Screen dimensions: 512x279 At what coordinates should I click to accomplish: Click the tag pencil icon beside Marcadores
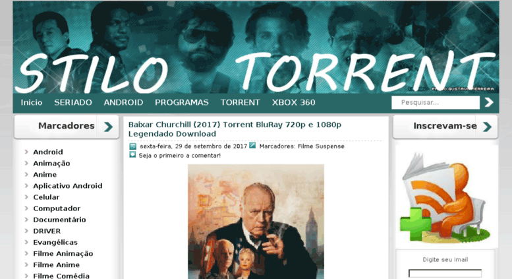[252, 145]
